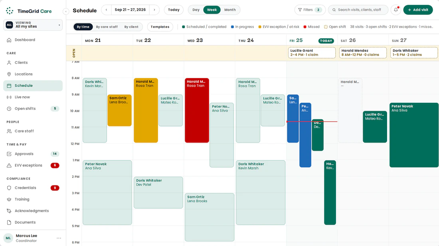Open Dashboard from the sidebar
Screen dimensions: 439x246
(33, 40)
